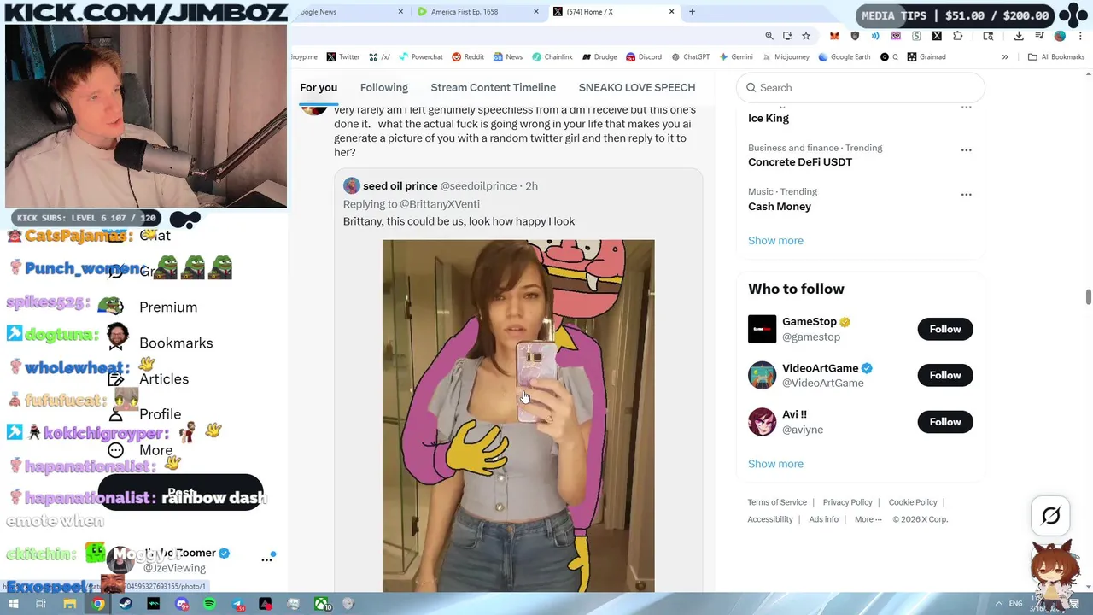1093x615 pixels.
Task: Open the All Bookmarks folder
Action: coord(1056,57)
